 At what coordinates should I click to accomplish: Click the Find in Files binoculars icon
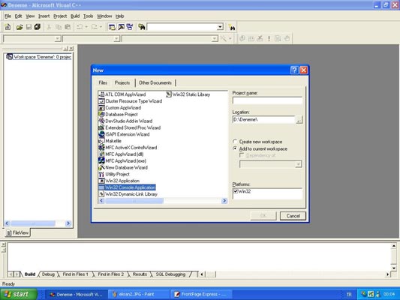142,27
